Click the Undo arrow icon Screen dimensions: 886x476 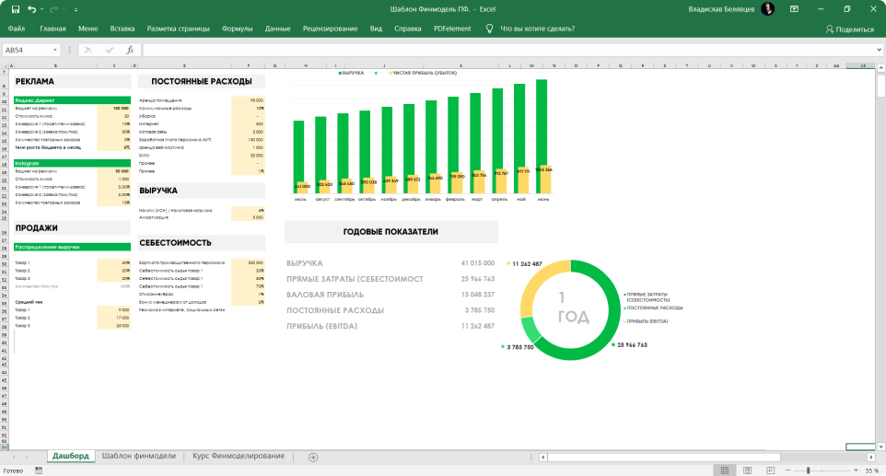tap(32, 9)
